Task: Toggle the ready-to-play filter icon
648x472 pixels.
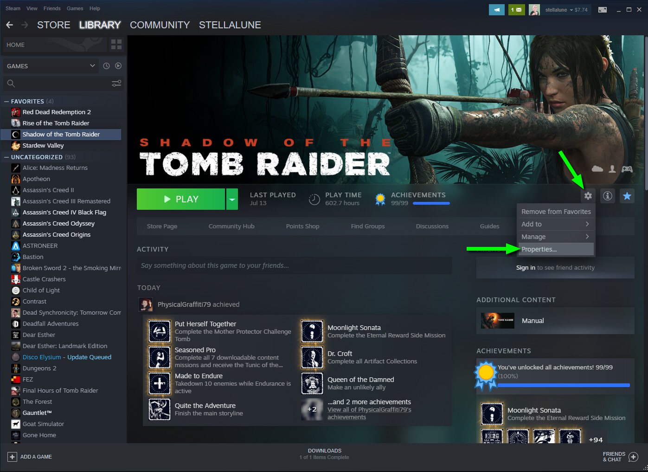Action: 118,66
